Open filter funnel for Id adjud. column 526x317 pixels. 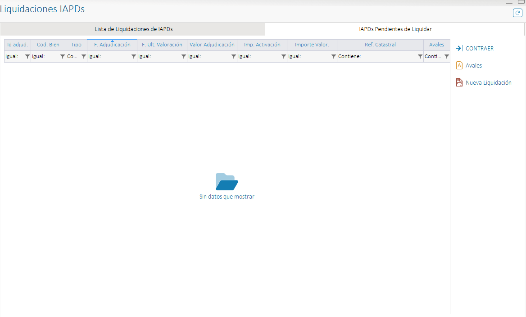27,57
